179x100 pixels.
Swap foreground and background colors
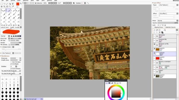21,4
